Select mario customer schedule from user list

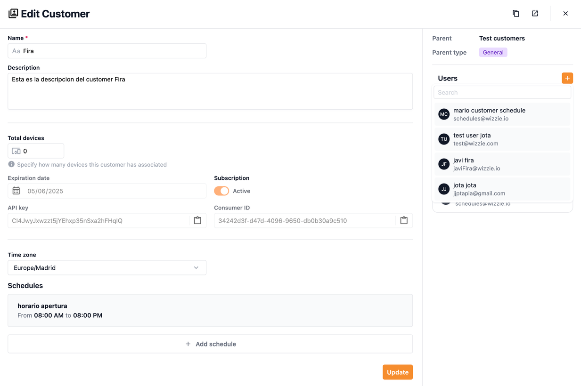[502, 114]
